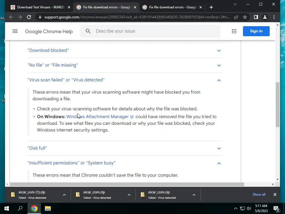The image size is (285, 214).
Task: Open options arrow for eicar_com (1).zip download
Action: 64,195
